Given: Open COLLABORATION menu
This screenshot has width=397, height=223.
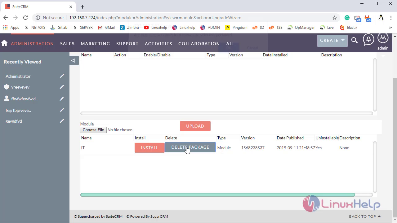Looking at the screenshot, I should point(199,44).
